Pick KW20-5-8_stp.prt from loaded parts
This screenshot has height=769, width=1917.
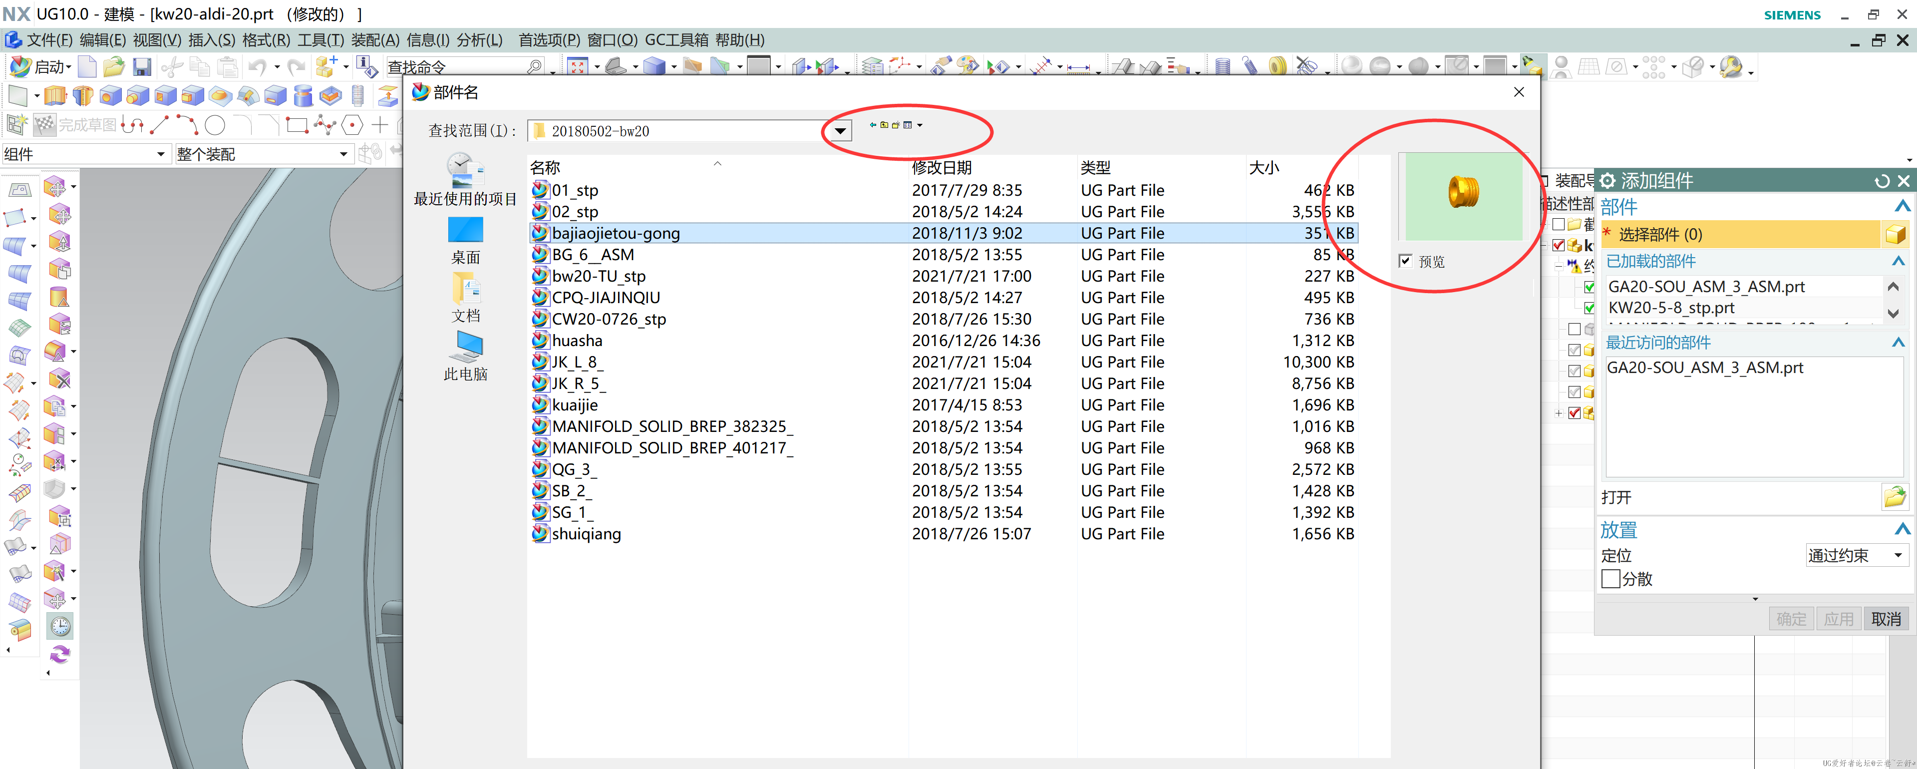point(1671,308)
